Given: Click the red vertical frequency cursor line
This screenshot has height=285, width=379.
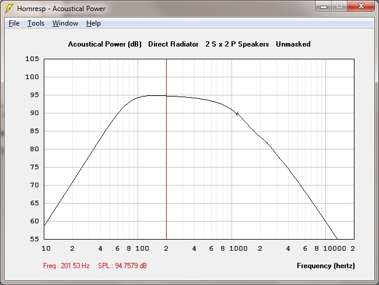Looking at the screenshot, I should click(167, 149).
